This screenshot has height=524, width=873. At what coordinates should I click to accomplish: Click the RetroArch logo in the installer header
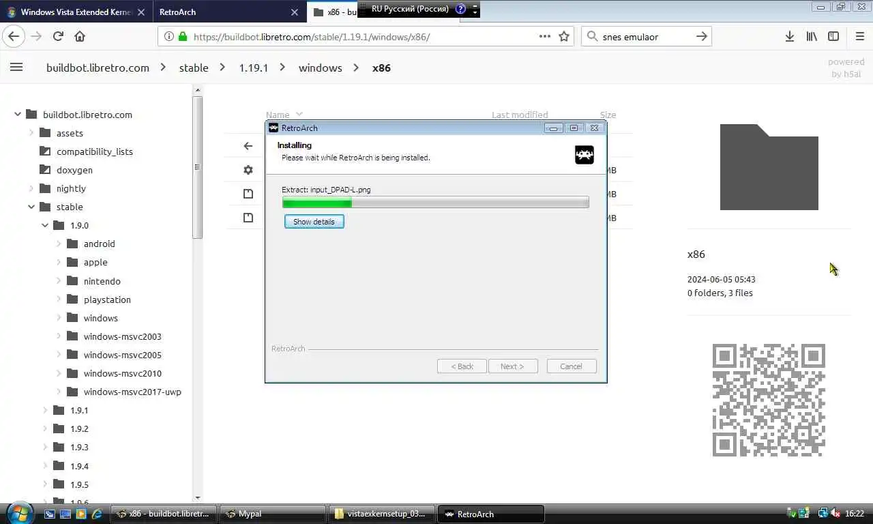point(585,155)
